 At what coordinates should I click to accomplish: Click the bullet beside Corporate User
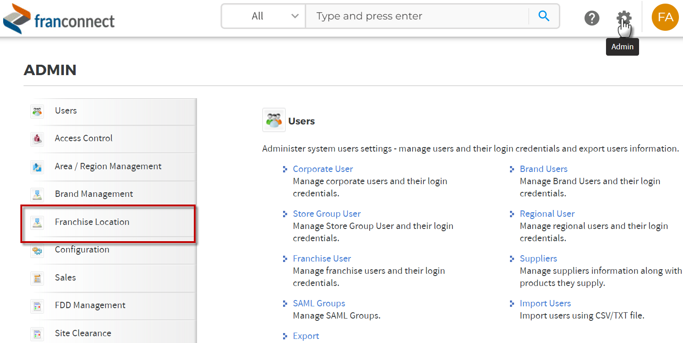[285, 169]
